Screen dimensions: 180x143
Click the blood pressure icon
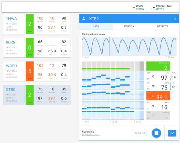[153, 116]
